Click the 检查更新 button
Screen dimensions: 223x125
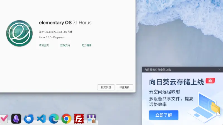124,87
